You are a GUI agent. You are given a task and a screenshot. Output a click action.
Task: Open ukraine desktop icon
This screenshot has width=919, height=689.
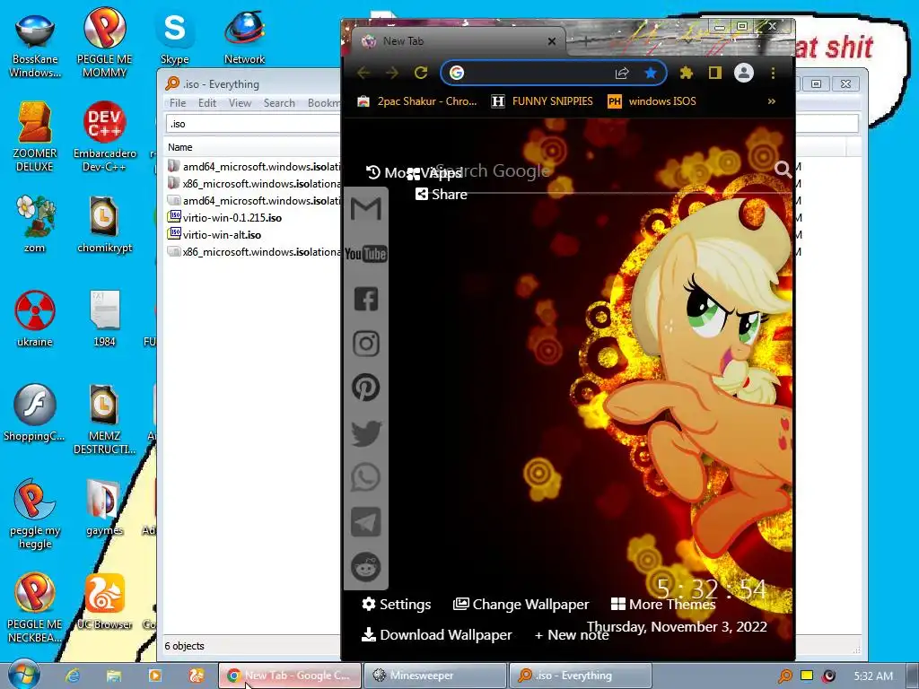(x=35, y=318)
